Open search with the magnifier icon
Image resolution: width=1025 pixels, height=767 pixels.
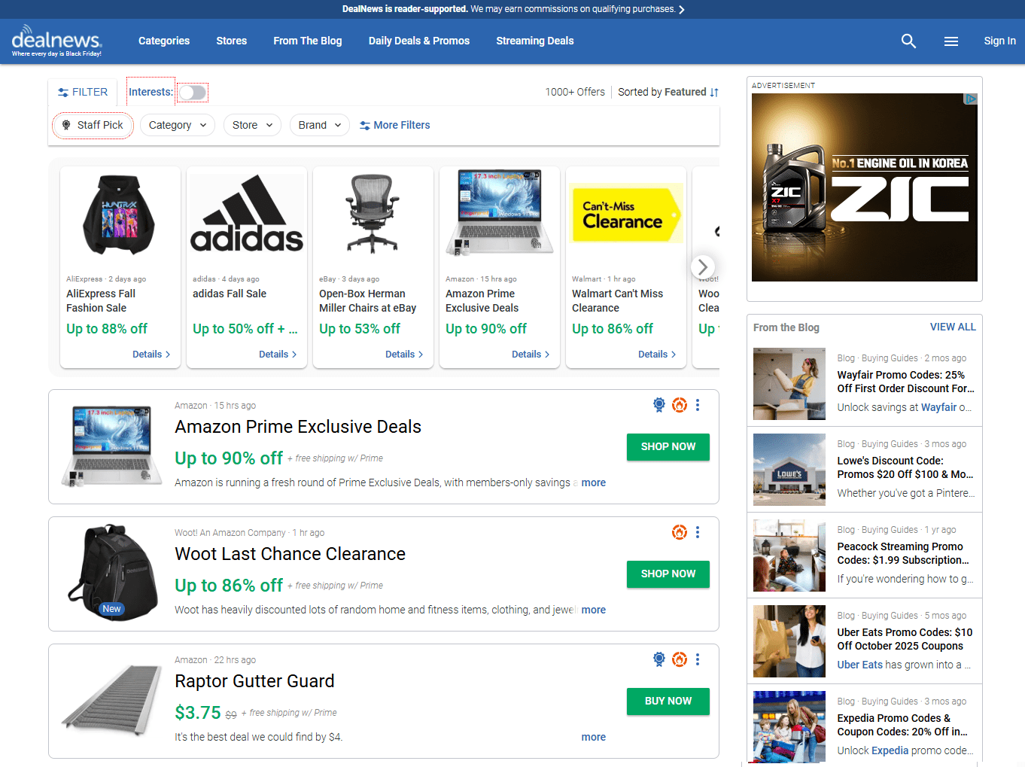[908, 41]
